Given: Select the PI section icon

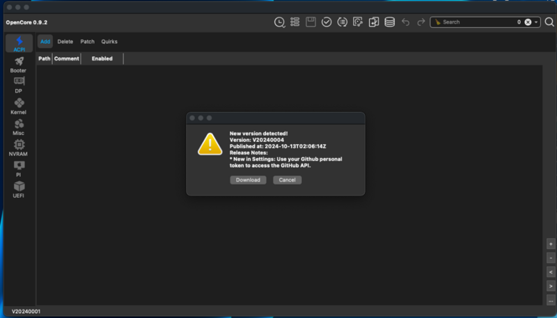Looking at the screenshot, I should pos(19,166).
